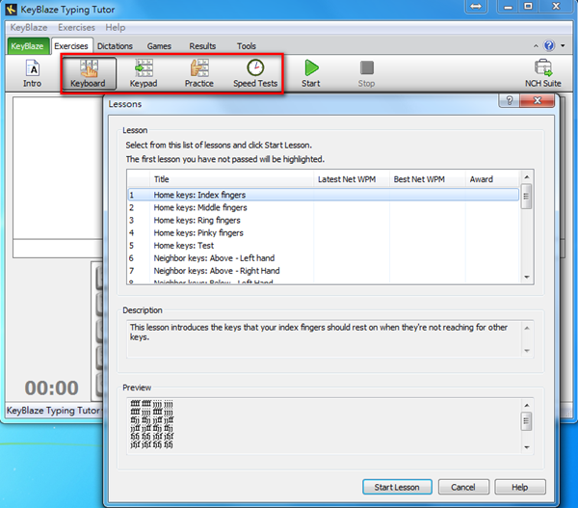Select lesson Home keys: Pinky fingers

coord(324,232)
